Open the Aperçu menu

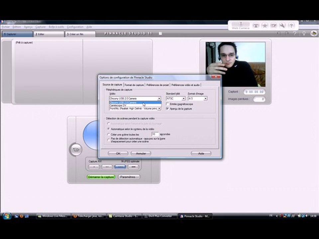(x=28, y=27)
